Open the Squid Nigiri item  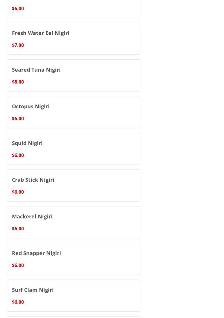[73, 149]
